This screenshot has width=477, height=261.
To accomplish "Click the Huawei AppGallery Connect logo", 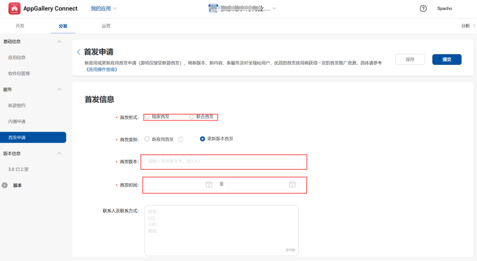I will pyautogui.click(x=14, y=8).
